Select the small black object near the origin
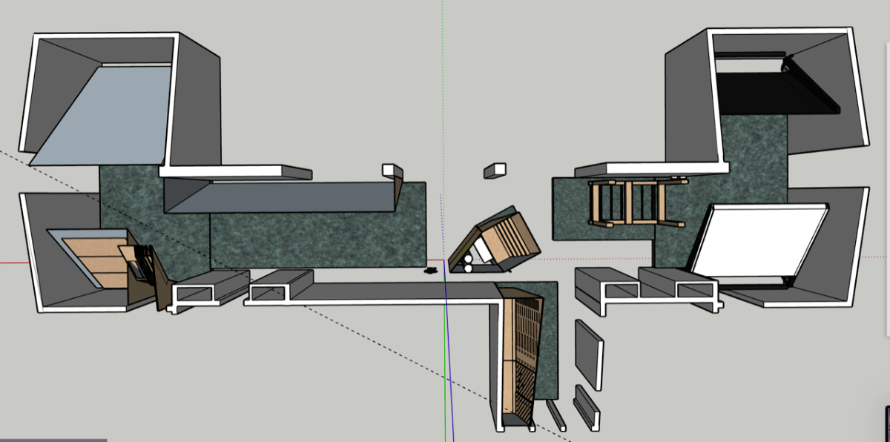890x442 pixels. tap(431, 271)
